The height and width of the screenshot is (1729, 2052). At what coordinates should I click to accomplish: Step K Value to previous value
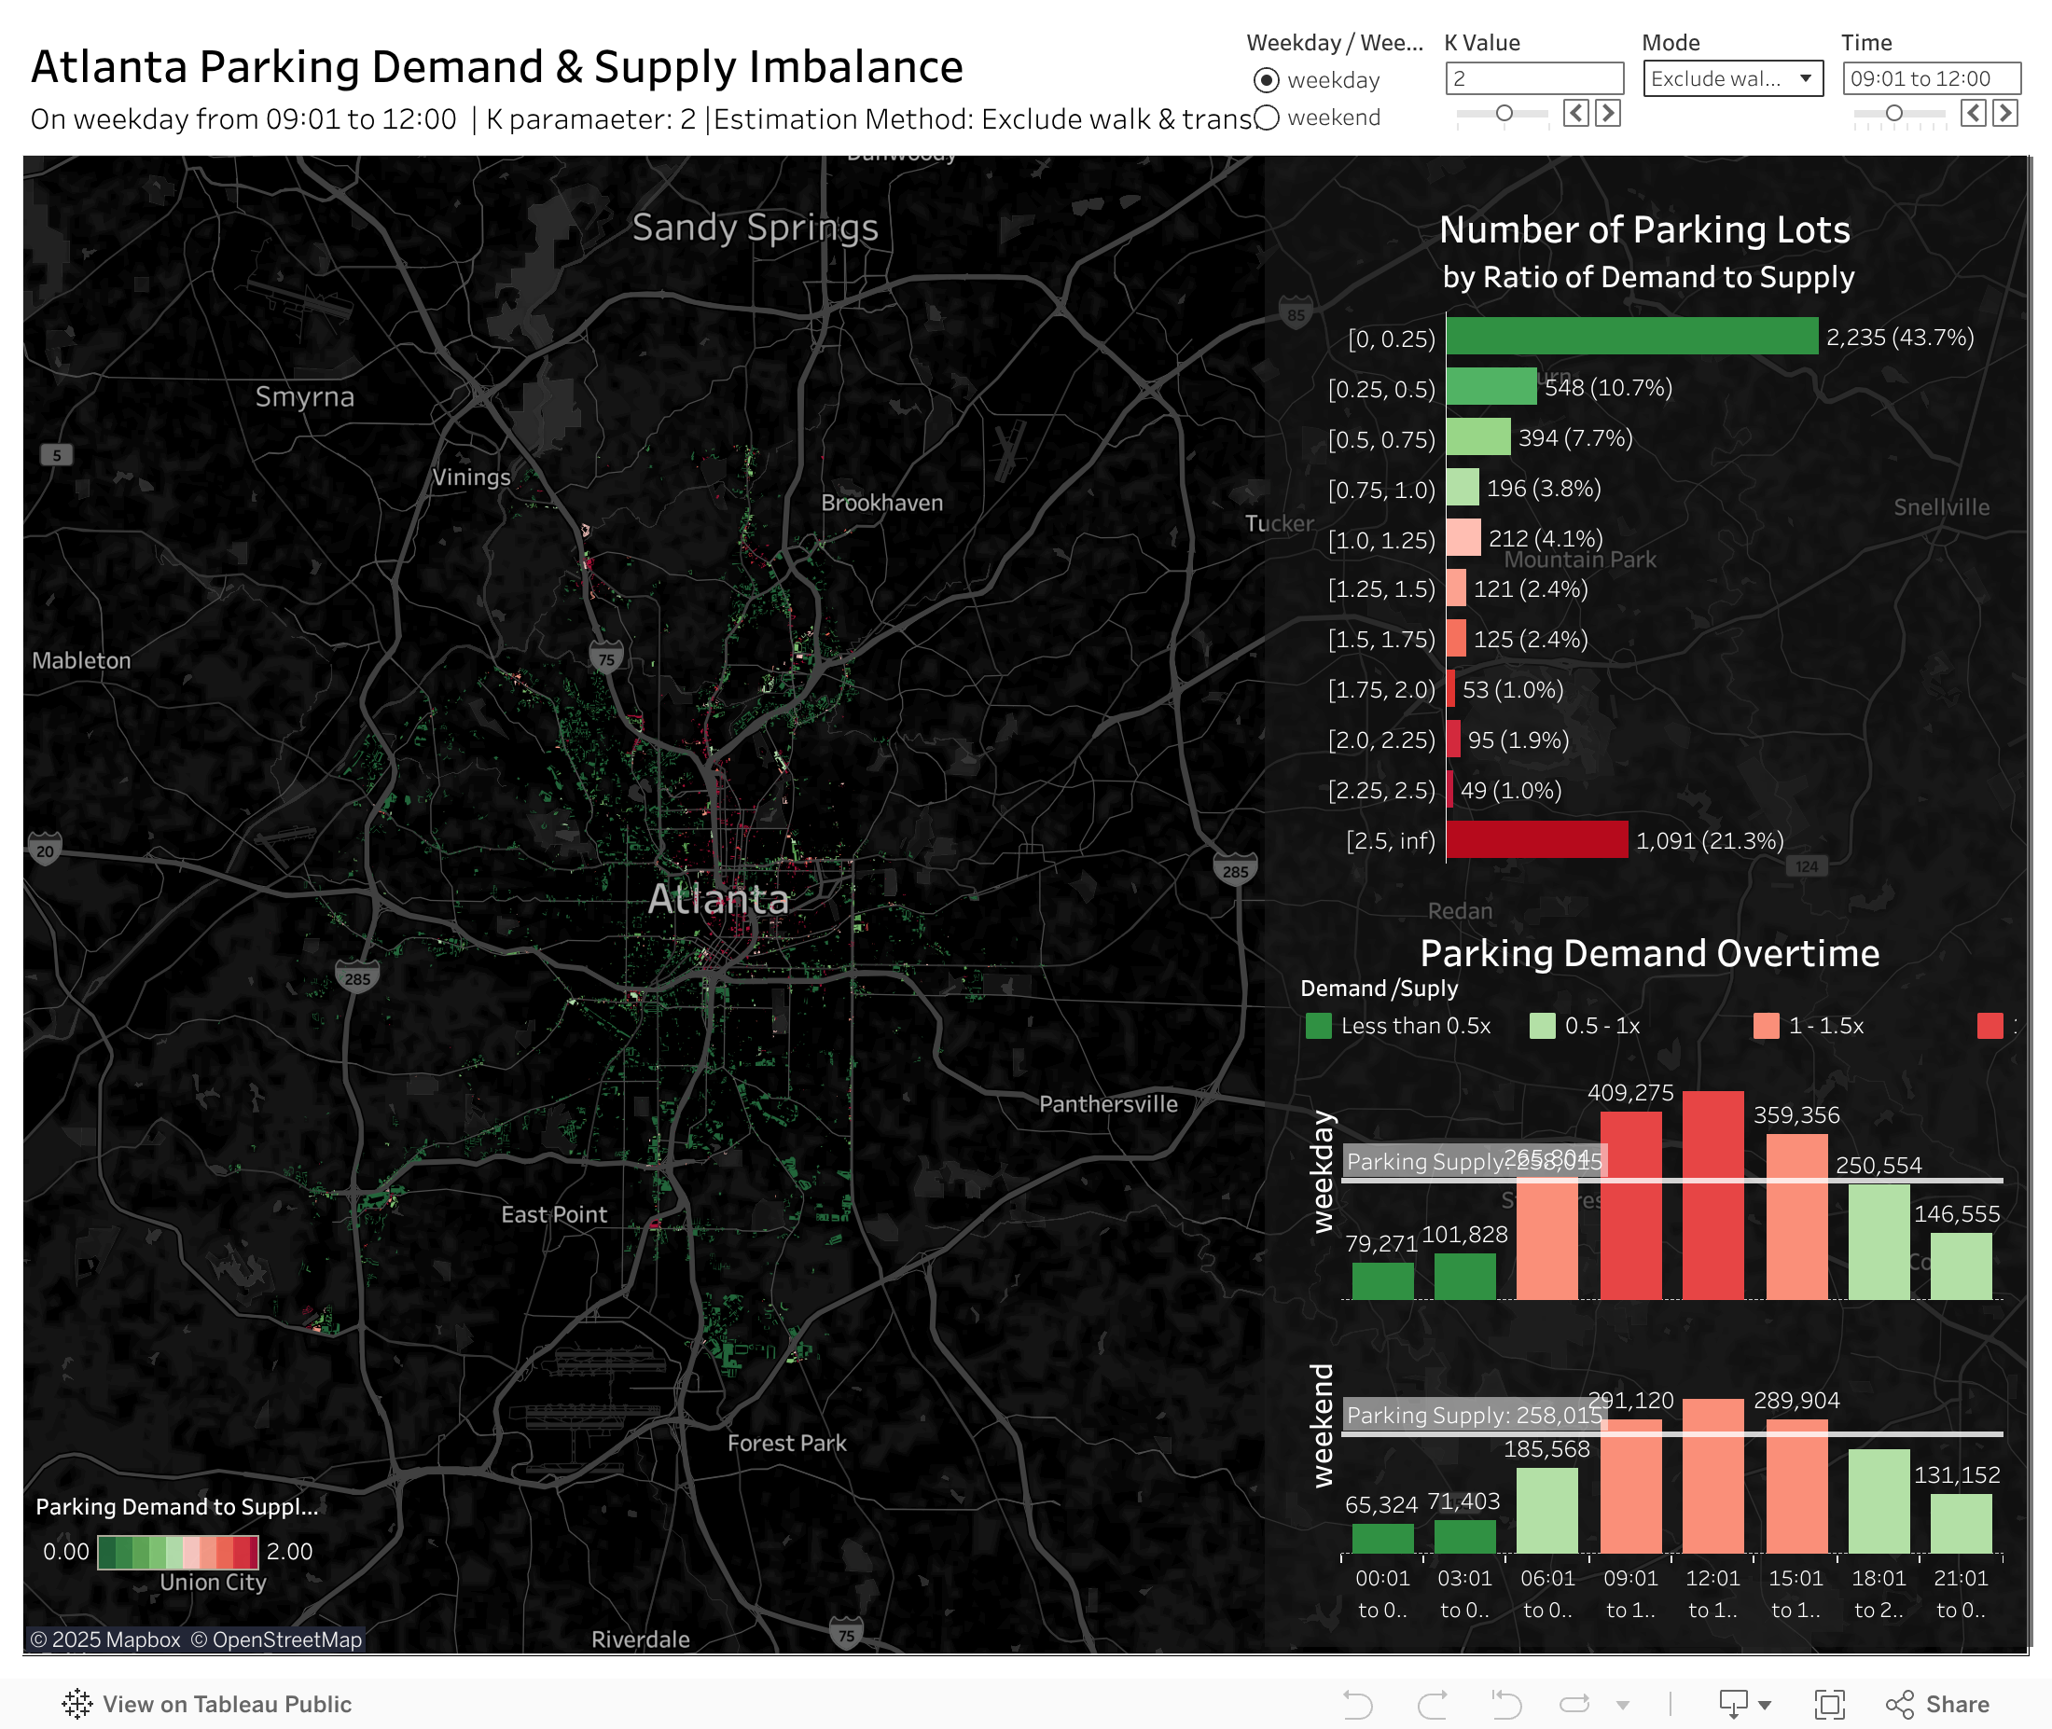coord(1575,114)
